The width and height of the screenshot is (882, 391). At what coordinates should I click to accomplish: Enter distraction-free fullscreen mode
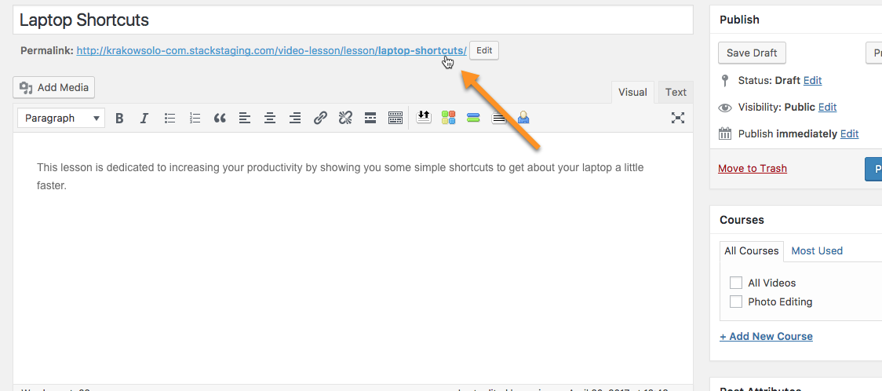click(x=678, y=118)
